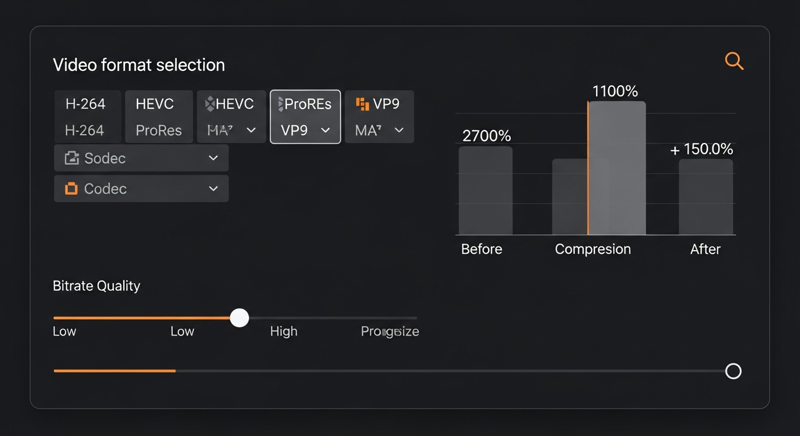The height and width of the screenshot is (436, 800).
Task: Click the orange icon beside Codec
Action: click(71, 188)
